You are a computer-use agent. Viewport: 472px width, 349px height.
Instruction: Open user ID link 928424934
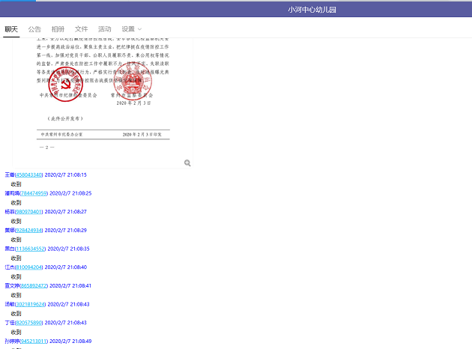(29, 231)
